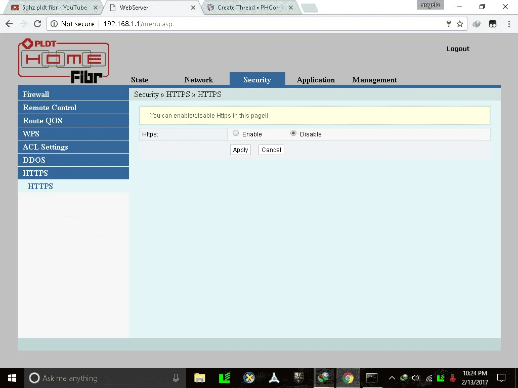518x388 pixels.
Task: Open the Route QOS sidebar section
Action: coord(73,121)
